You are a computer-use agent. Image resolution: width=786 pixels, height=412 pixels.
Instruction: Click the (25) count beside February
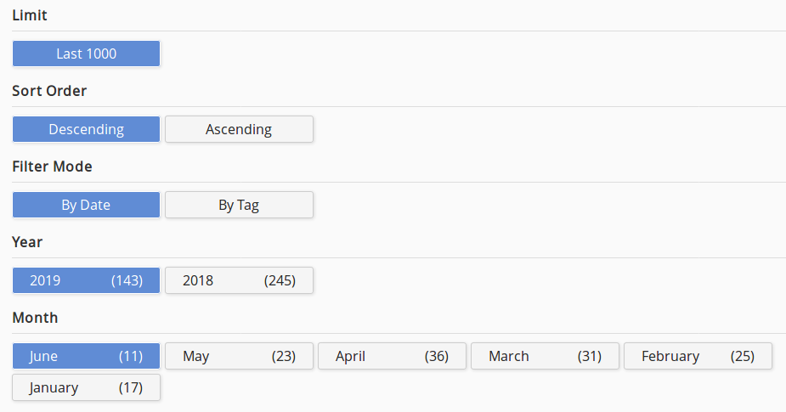pyautogui.click(x=743, y=356)
